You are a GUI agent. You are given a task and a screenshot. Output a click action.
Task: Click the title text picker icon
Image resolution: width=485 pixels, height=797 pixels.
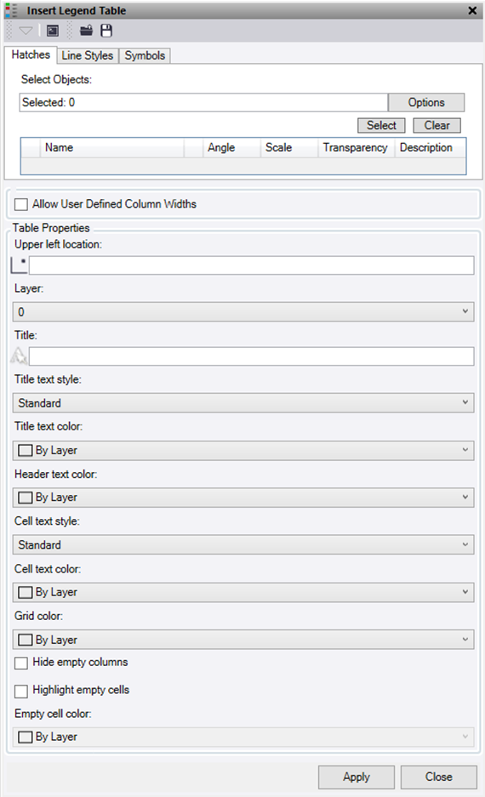tap(19, 356)
